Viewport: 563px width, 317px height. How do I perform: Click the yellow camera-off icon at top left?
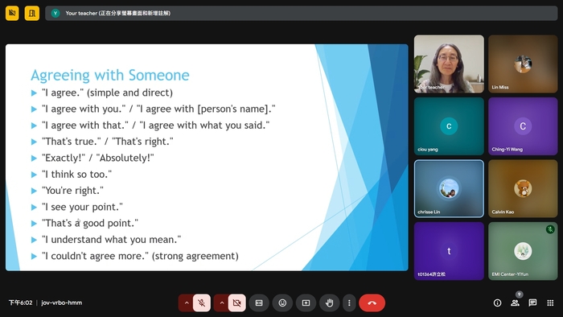(12, 14)
